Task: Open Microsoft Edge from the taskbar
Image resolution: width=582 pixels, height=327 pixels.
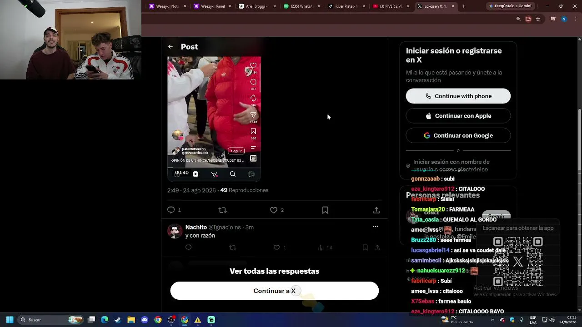Action: coord(105,320)
